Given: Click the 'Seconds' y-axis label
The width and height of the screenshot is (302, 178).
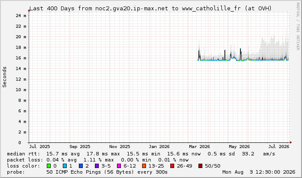Looking at the screenshot, I should pos(4,77).
